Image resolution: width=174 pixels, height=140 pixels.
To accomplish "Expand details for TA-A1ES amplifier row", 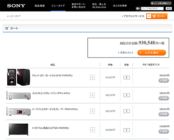I will pyautogui.click(x=93, y=95).
